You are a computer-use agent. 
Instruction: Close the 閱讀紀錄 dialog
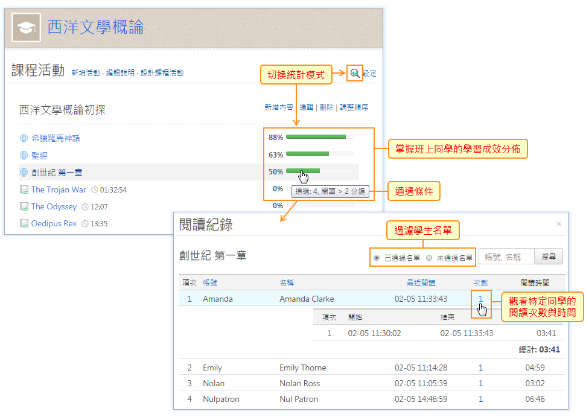558,224
